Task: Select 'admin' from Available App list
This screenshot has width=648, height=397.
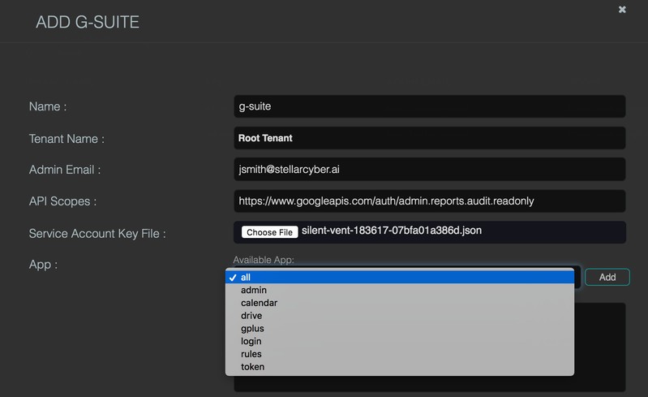Action: [400, 290]
